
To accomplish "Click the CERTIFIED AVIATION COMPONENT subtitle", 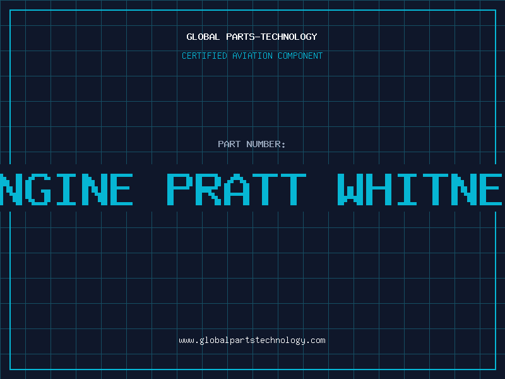I will pyautogui.click(x=252, y=56).
